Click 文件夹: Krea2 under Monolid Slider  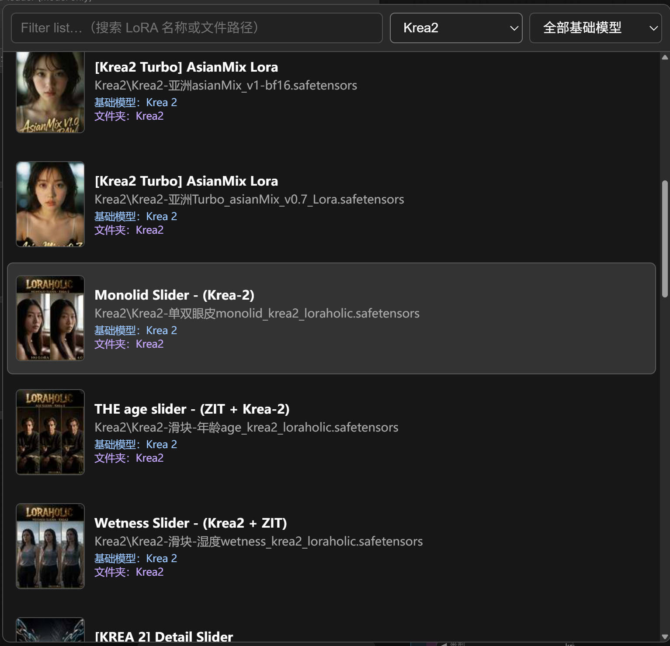click(129, 344)
